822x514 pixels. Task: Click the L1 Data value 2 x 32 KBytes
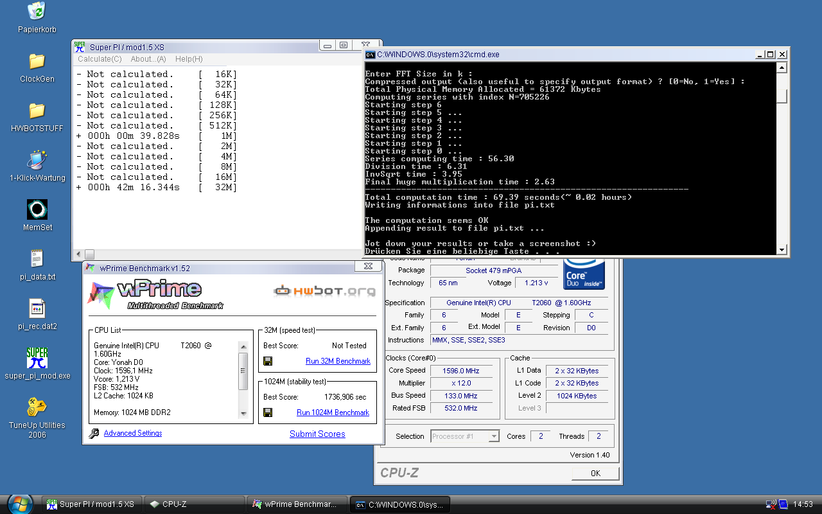coord(576,371)
